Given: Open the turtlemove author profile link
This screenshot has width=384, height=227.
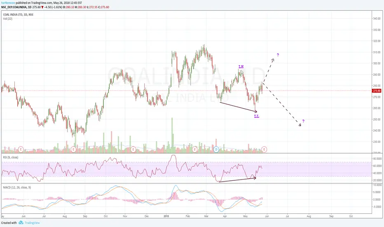Looking at the screenshot, I should [8, 3].
